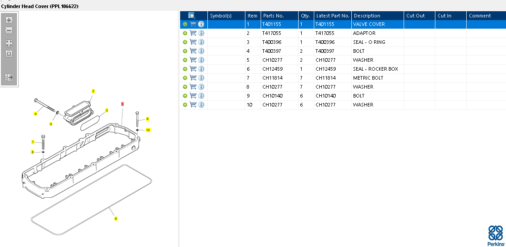This screenshot has height=247, width=506.
Task: Click the CH12459 parts number cell
Action: (x=279, y=69)
